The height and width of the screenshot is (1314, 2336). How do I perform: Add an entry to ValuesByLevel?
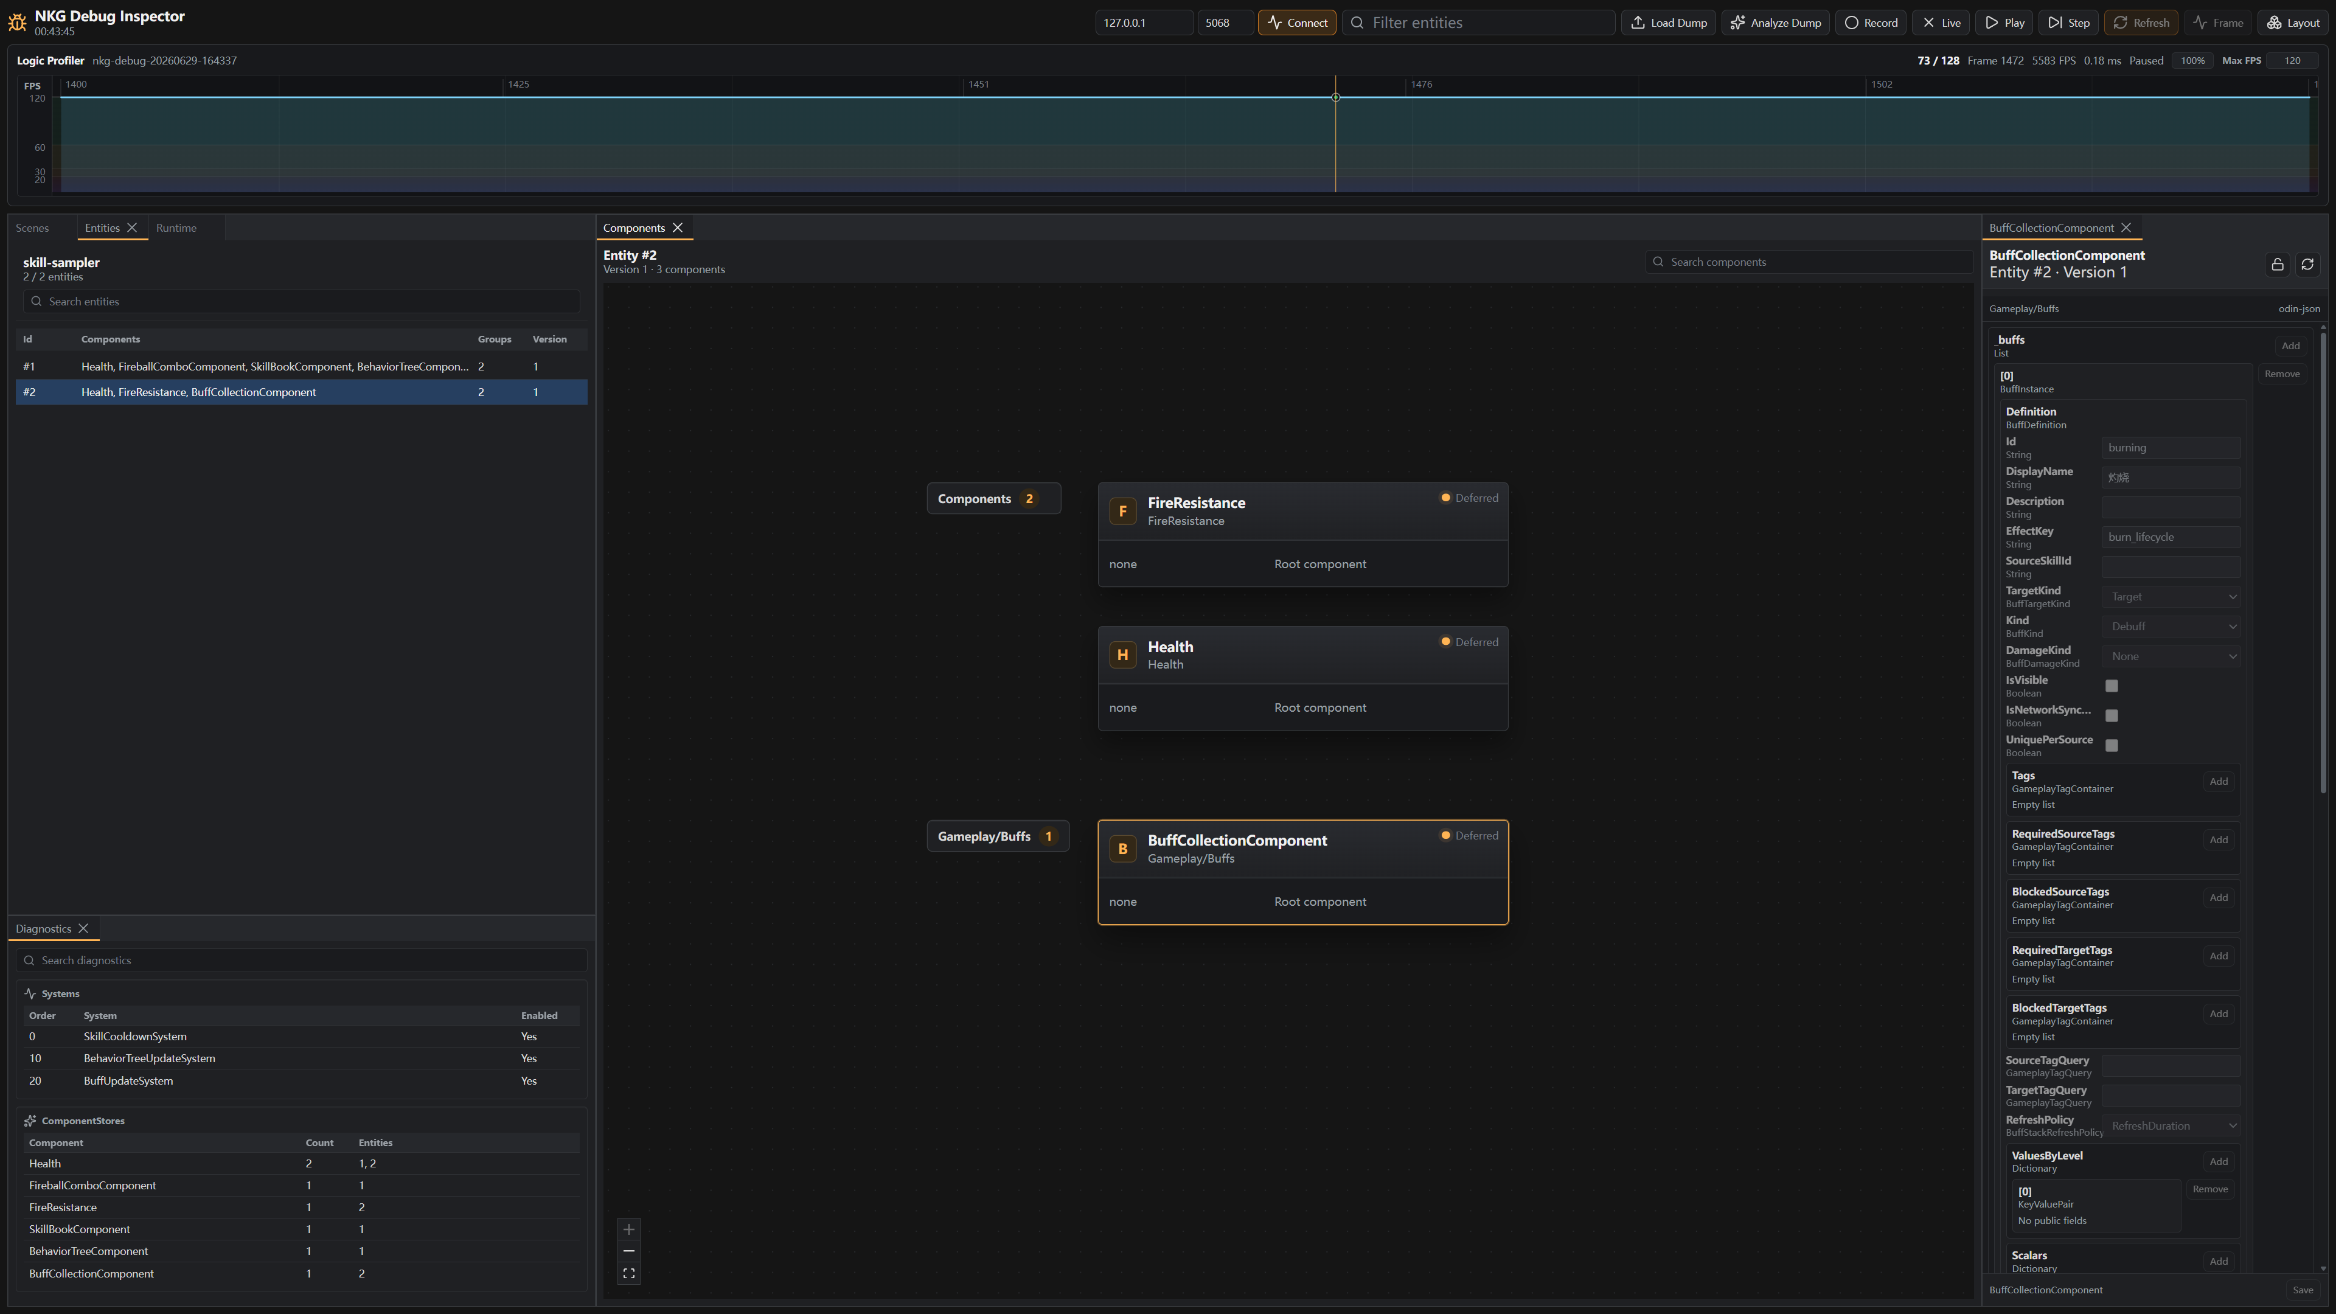[x=2218, y=1162]
